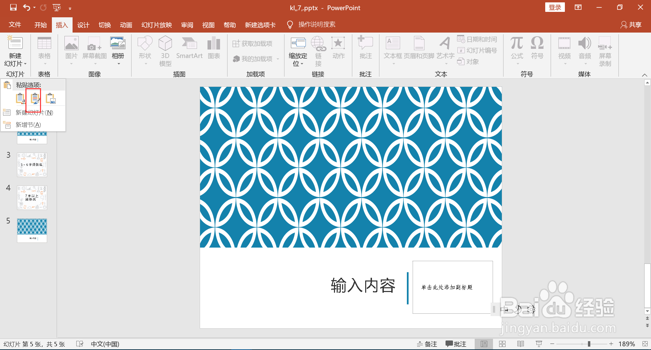
Task: Open the custom New Tab (新建选项卡)
Action: (260, 25)
